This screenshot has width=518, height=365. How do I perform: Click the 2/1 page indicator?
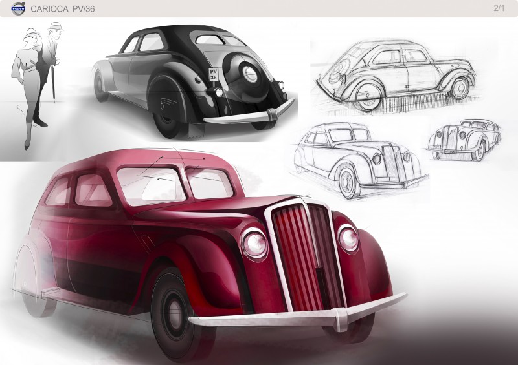pyautogui.click(x=499, y=8)
